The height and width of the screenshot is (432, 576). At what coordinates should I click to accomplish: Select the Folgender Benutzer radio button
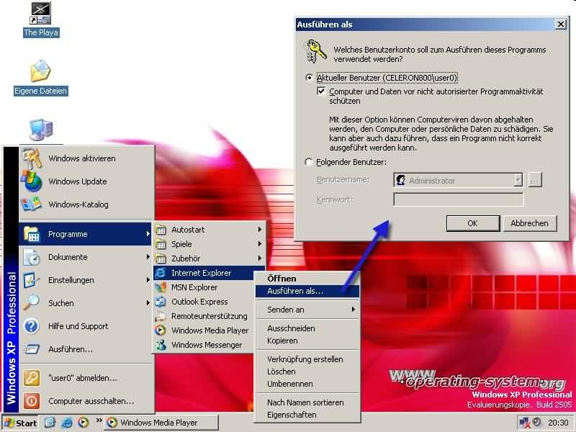click(309, 162)
